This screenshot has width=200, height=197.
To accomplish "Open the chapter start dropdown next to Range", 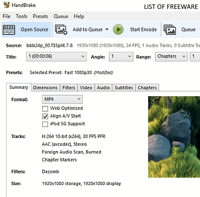I will click(195, 57).
